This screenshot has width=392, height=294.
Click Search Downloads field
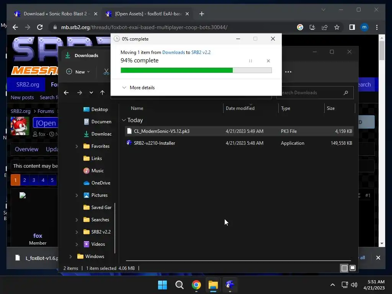coord(315,93)
